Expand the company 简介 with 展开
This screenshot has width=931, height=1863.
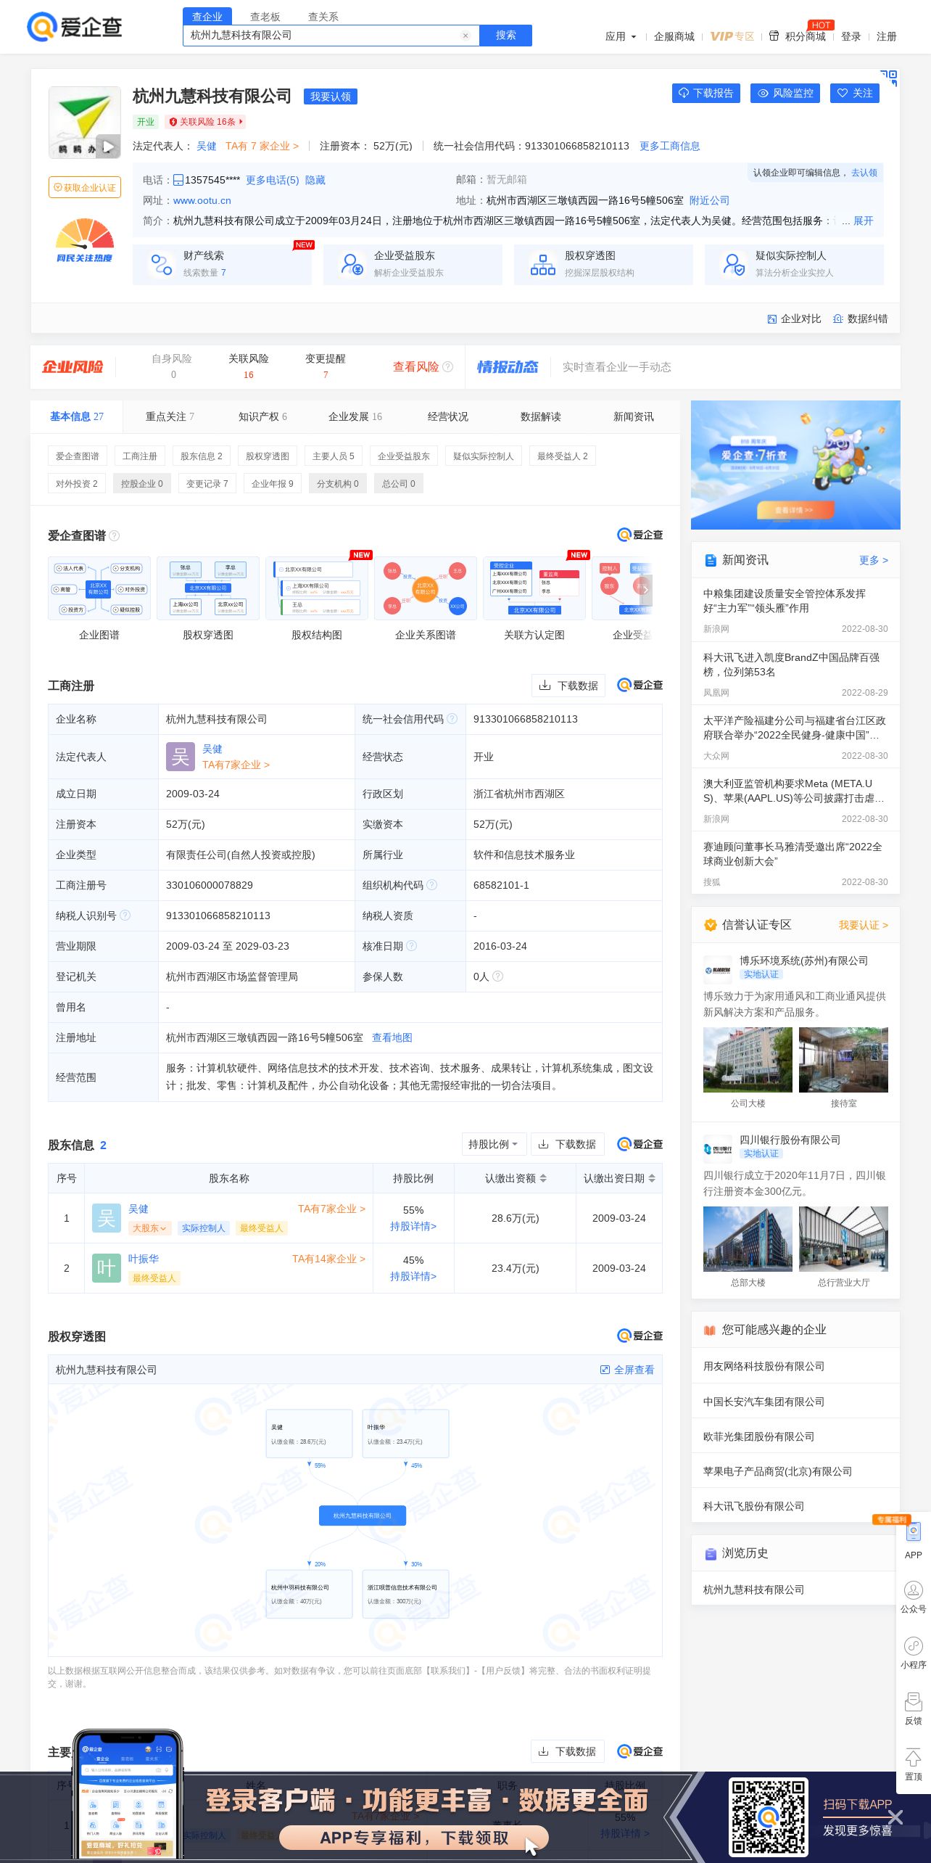point(863,221)
